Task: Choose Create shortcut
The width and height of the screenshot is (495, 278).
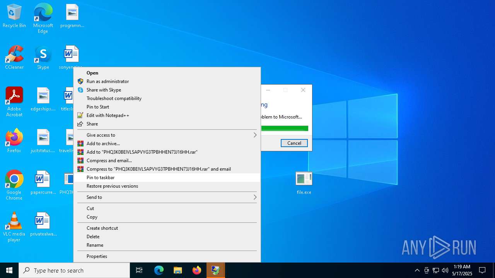Action: (167, 228)
